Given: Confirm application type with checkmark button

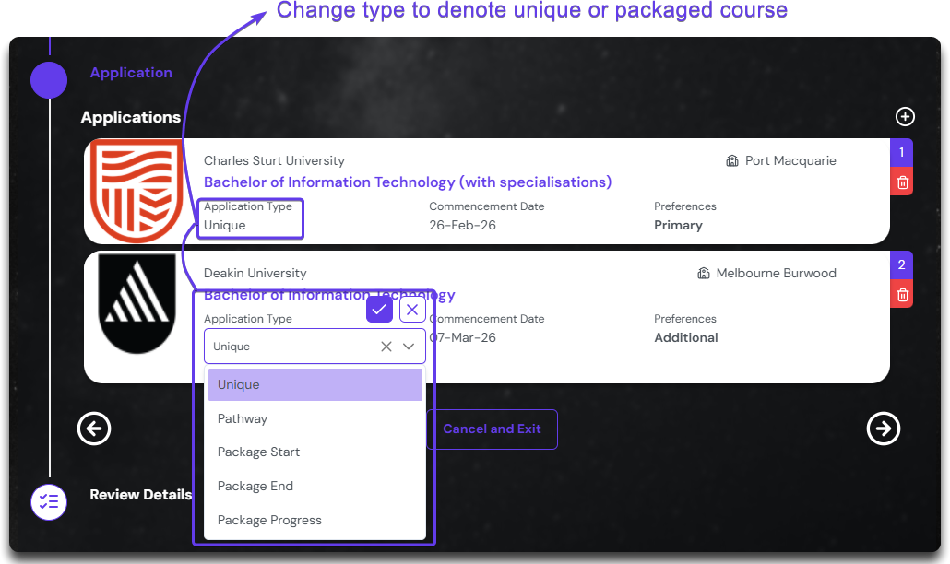Looking at the screenshot, I should (379, 310).
